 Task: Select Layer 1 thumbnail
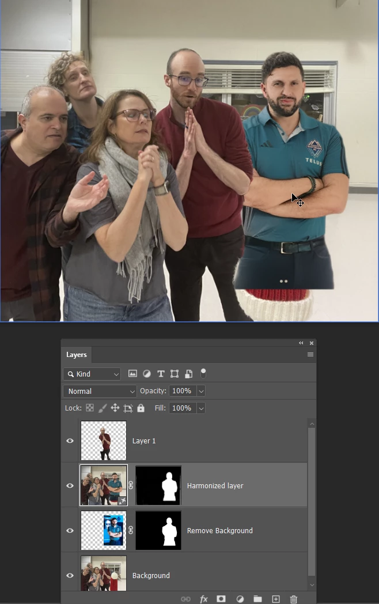[104, 440]
